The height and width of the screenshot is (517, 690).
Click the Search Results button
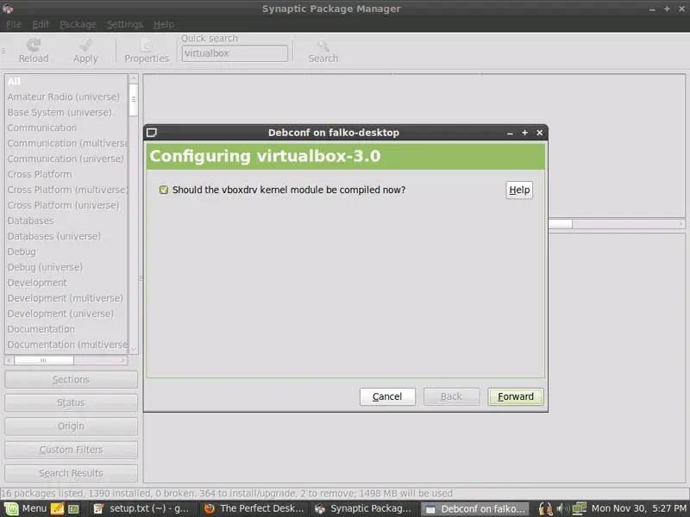click(71, 473)
